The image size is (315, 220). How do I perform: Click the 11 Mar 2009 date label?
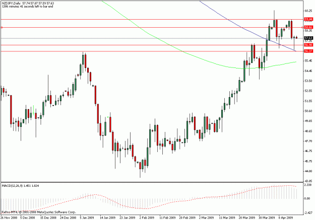(227, 218)
